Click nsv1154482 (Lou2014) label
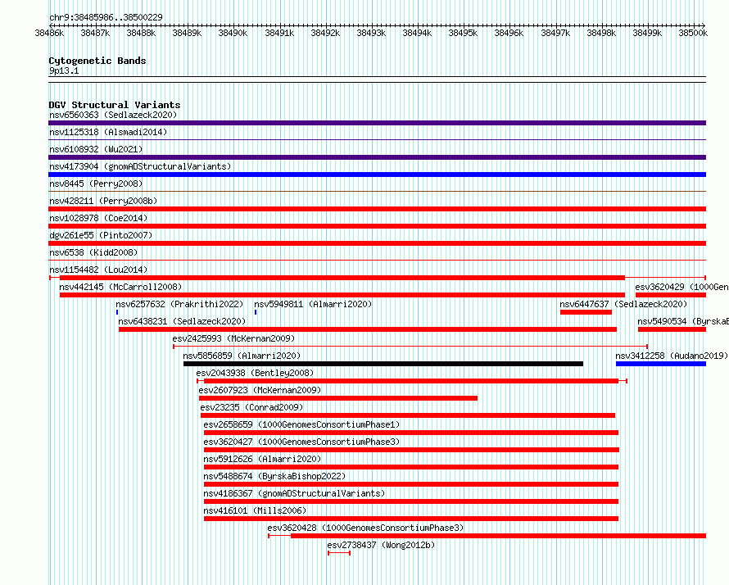Viewport: 729px width, 585px height. pos(98,270)
